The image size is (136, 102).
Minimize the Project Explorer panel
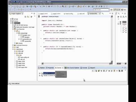32,13
